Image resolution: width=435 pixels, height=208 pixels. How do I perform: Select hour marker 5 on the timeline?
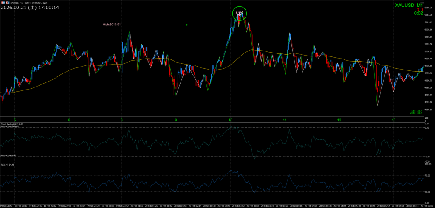point(14,121)
